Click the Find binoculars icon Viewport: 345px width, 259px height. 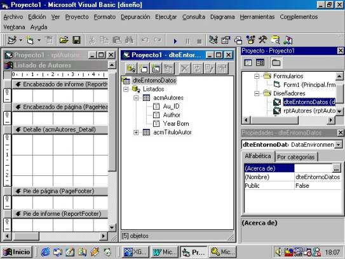[x=129, y=40]
